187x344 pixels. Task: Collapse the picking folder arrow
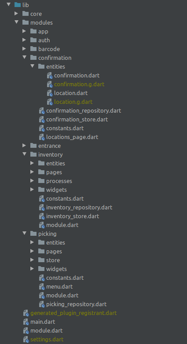tap(24, 233)
